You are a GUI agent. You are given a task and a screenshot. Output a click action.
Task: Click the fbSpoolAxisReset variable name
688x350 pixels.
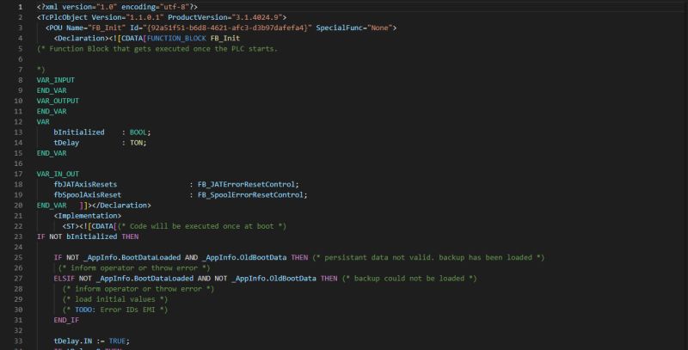tap(88, 195)
